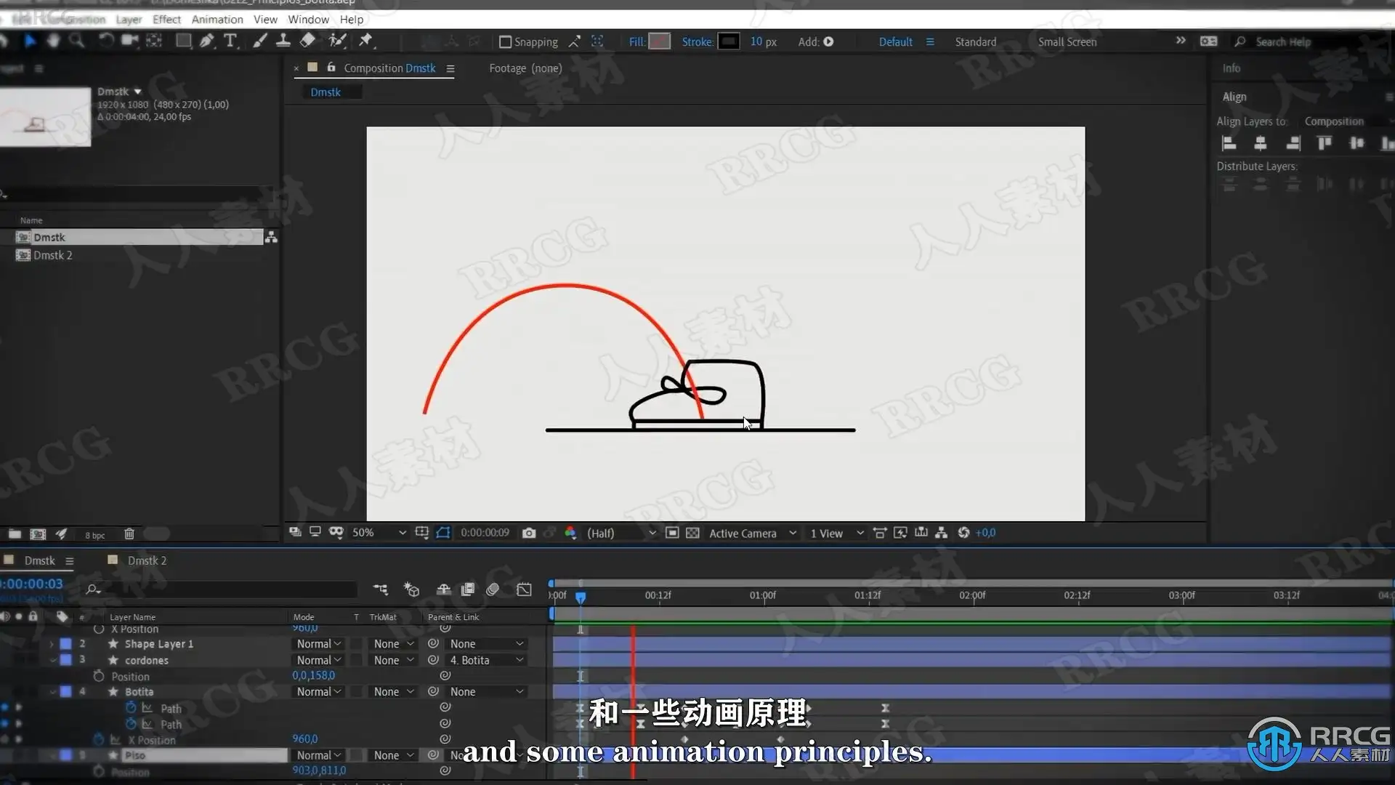Toggle stopwatch on cordones Position property

(x=99, y=677)
